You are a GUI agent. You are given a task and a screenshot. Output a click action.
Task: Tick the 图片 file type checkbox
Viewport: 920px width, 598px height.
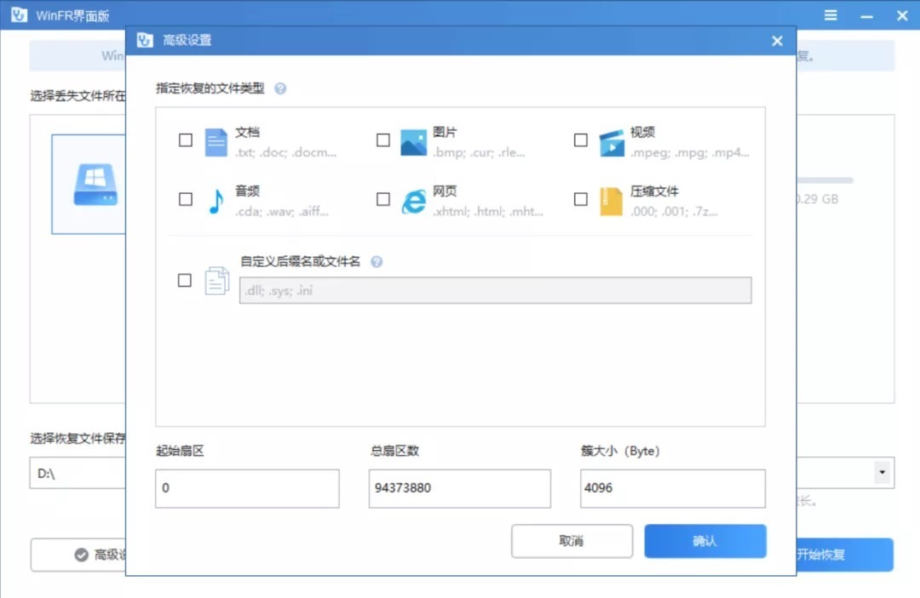point(383,140)
